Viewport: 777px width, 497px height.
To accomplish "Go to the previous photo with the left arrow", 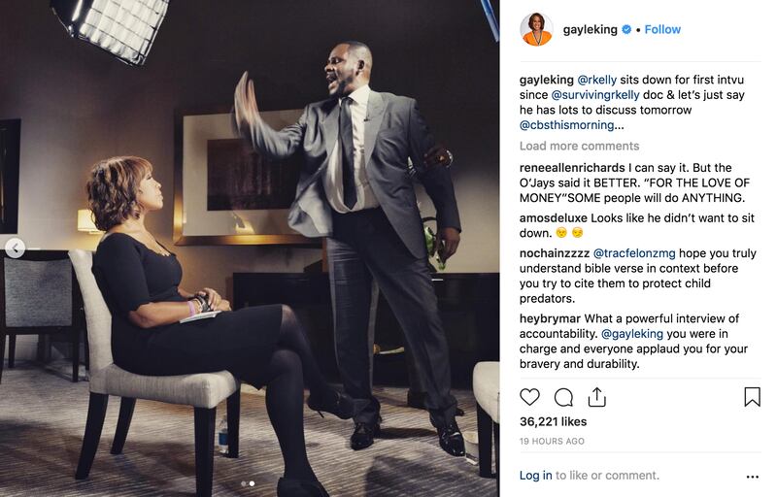I will pos(16,248).
